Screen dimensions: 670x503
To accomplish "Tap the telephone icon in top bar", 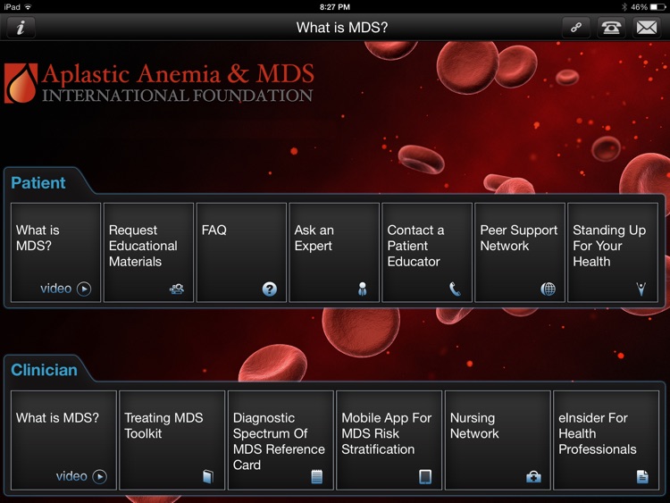I will [611, 28].
